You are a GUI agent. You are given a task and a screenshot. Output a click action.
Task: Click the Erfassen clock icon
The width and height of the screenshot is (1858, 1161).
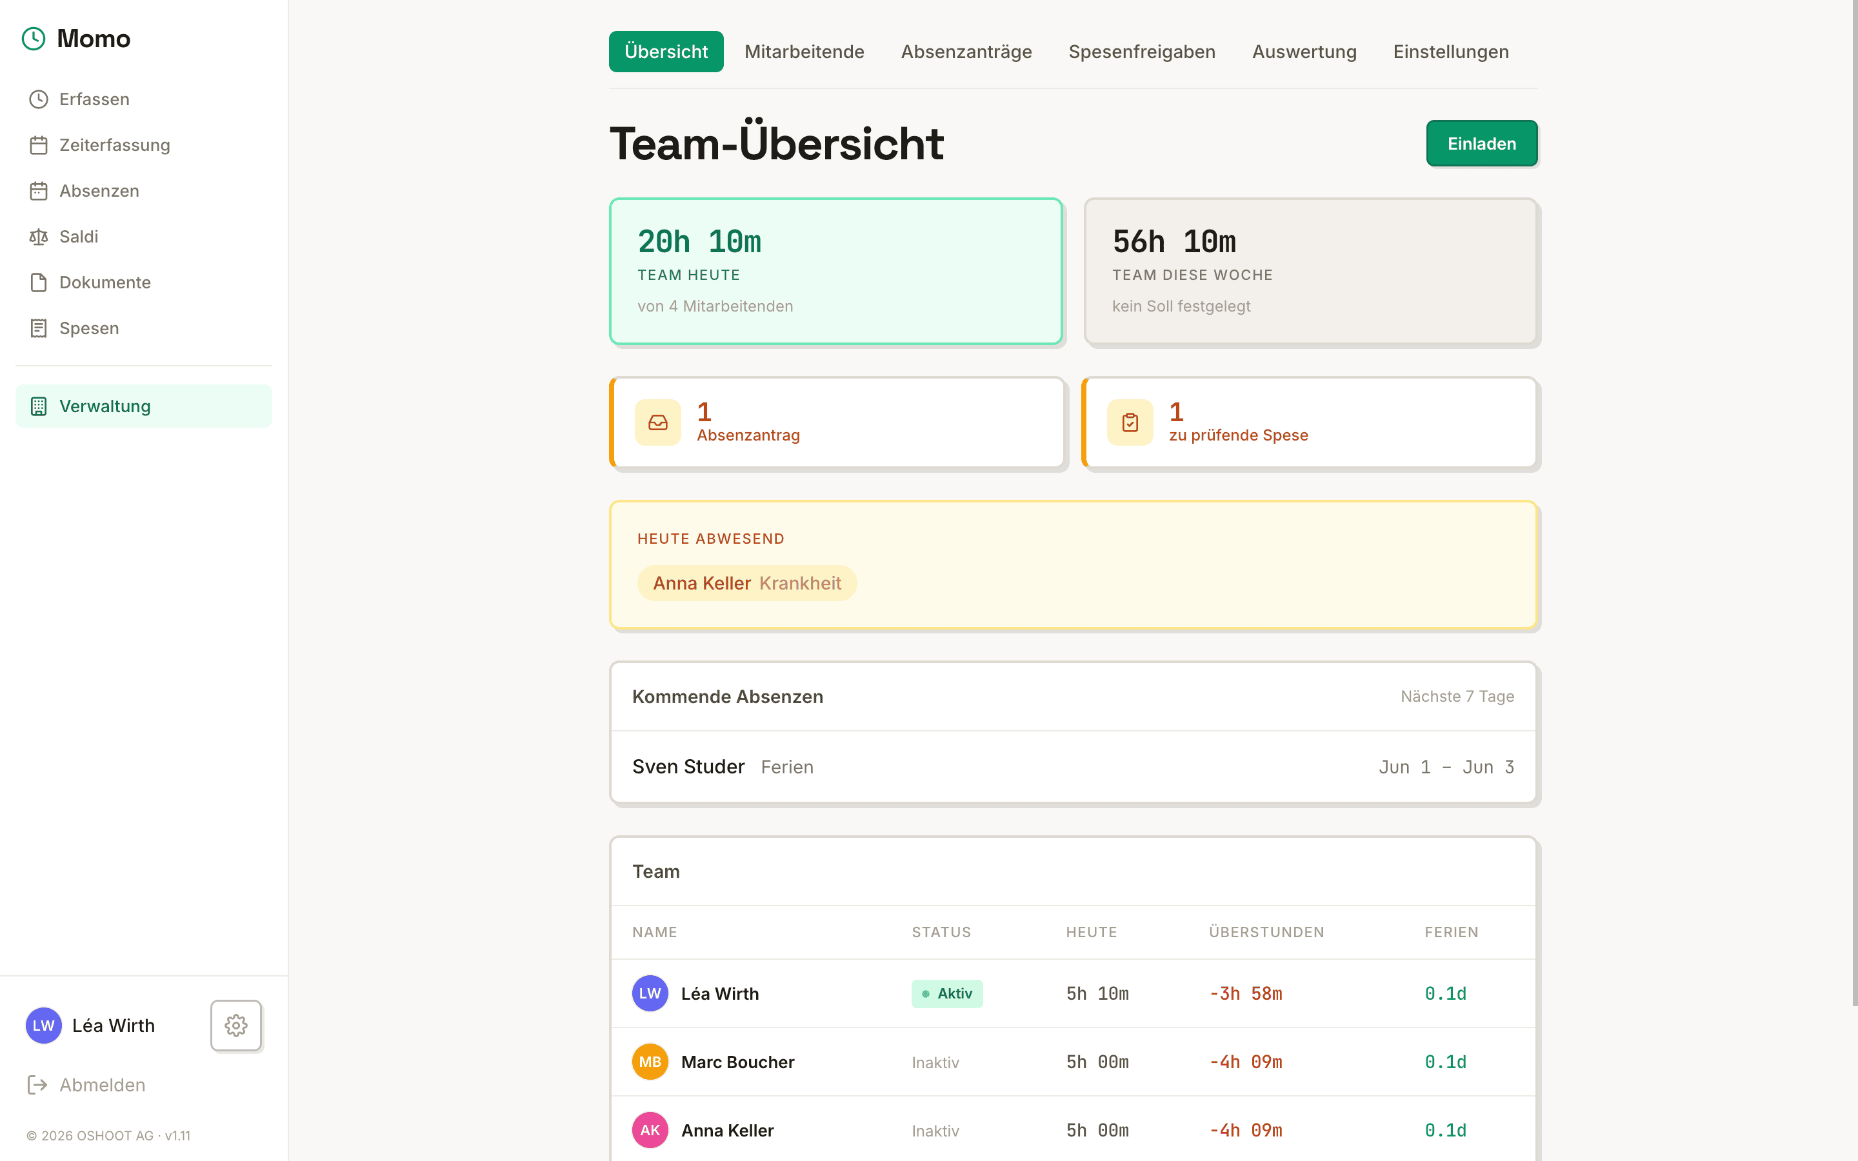pos(39,99)
